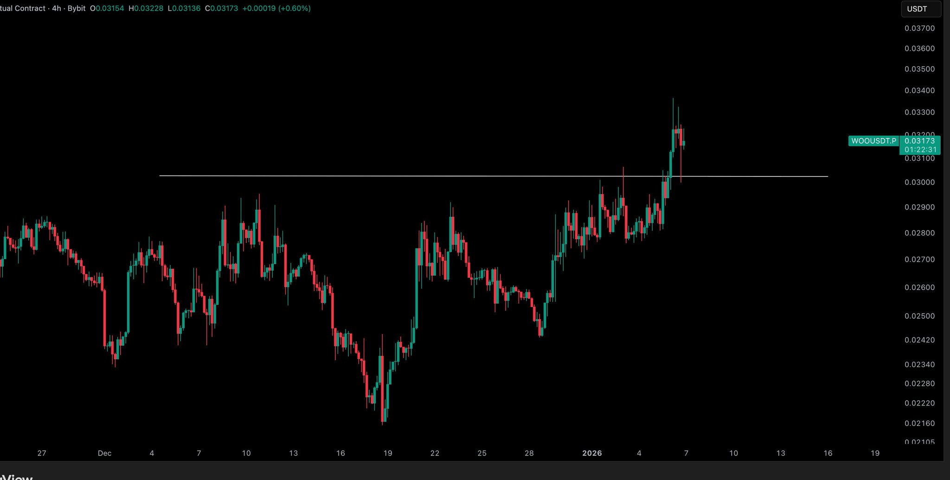Viewport: 950px width, 480px height.
Task: Click the 0.03400 price axis label
Action: (x=919, y=90)
